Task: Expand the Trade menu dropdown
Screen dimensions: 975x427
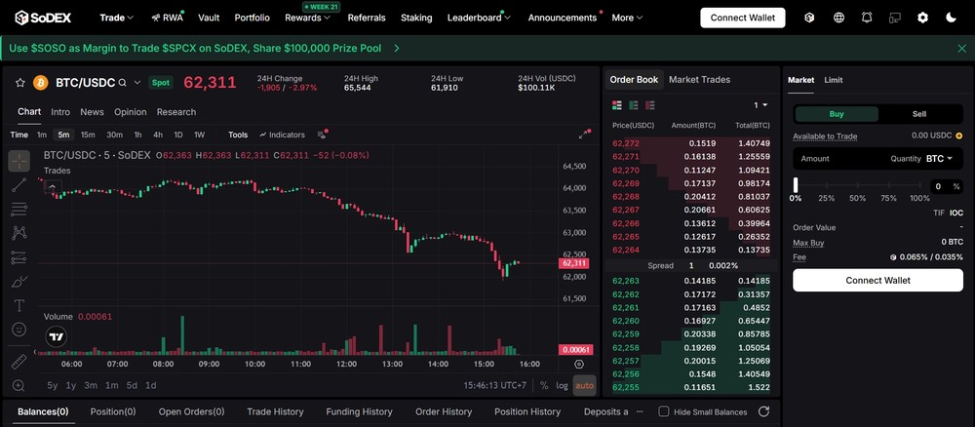Action: click(117, 18)
